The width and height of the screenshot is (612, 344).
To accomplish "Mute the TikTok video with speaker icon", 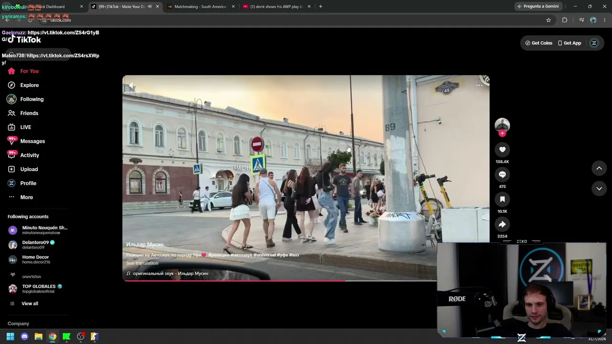I will 132,86.
